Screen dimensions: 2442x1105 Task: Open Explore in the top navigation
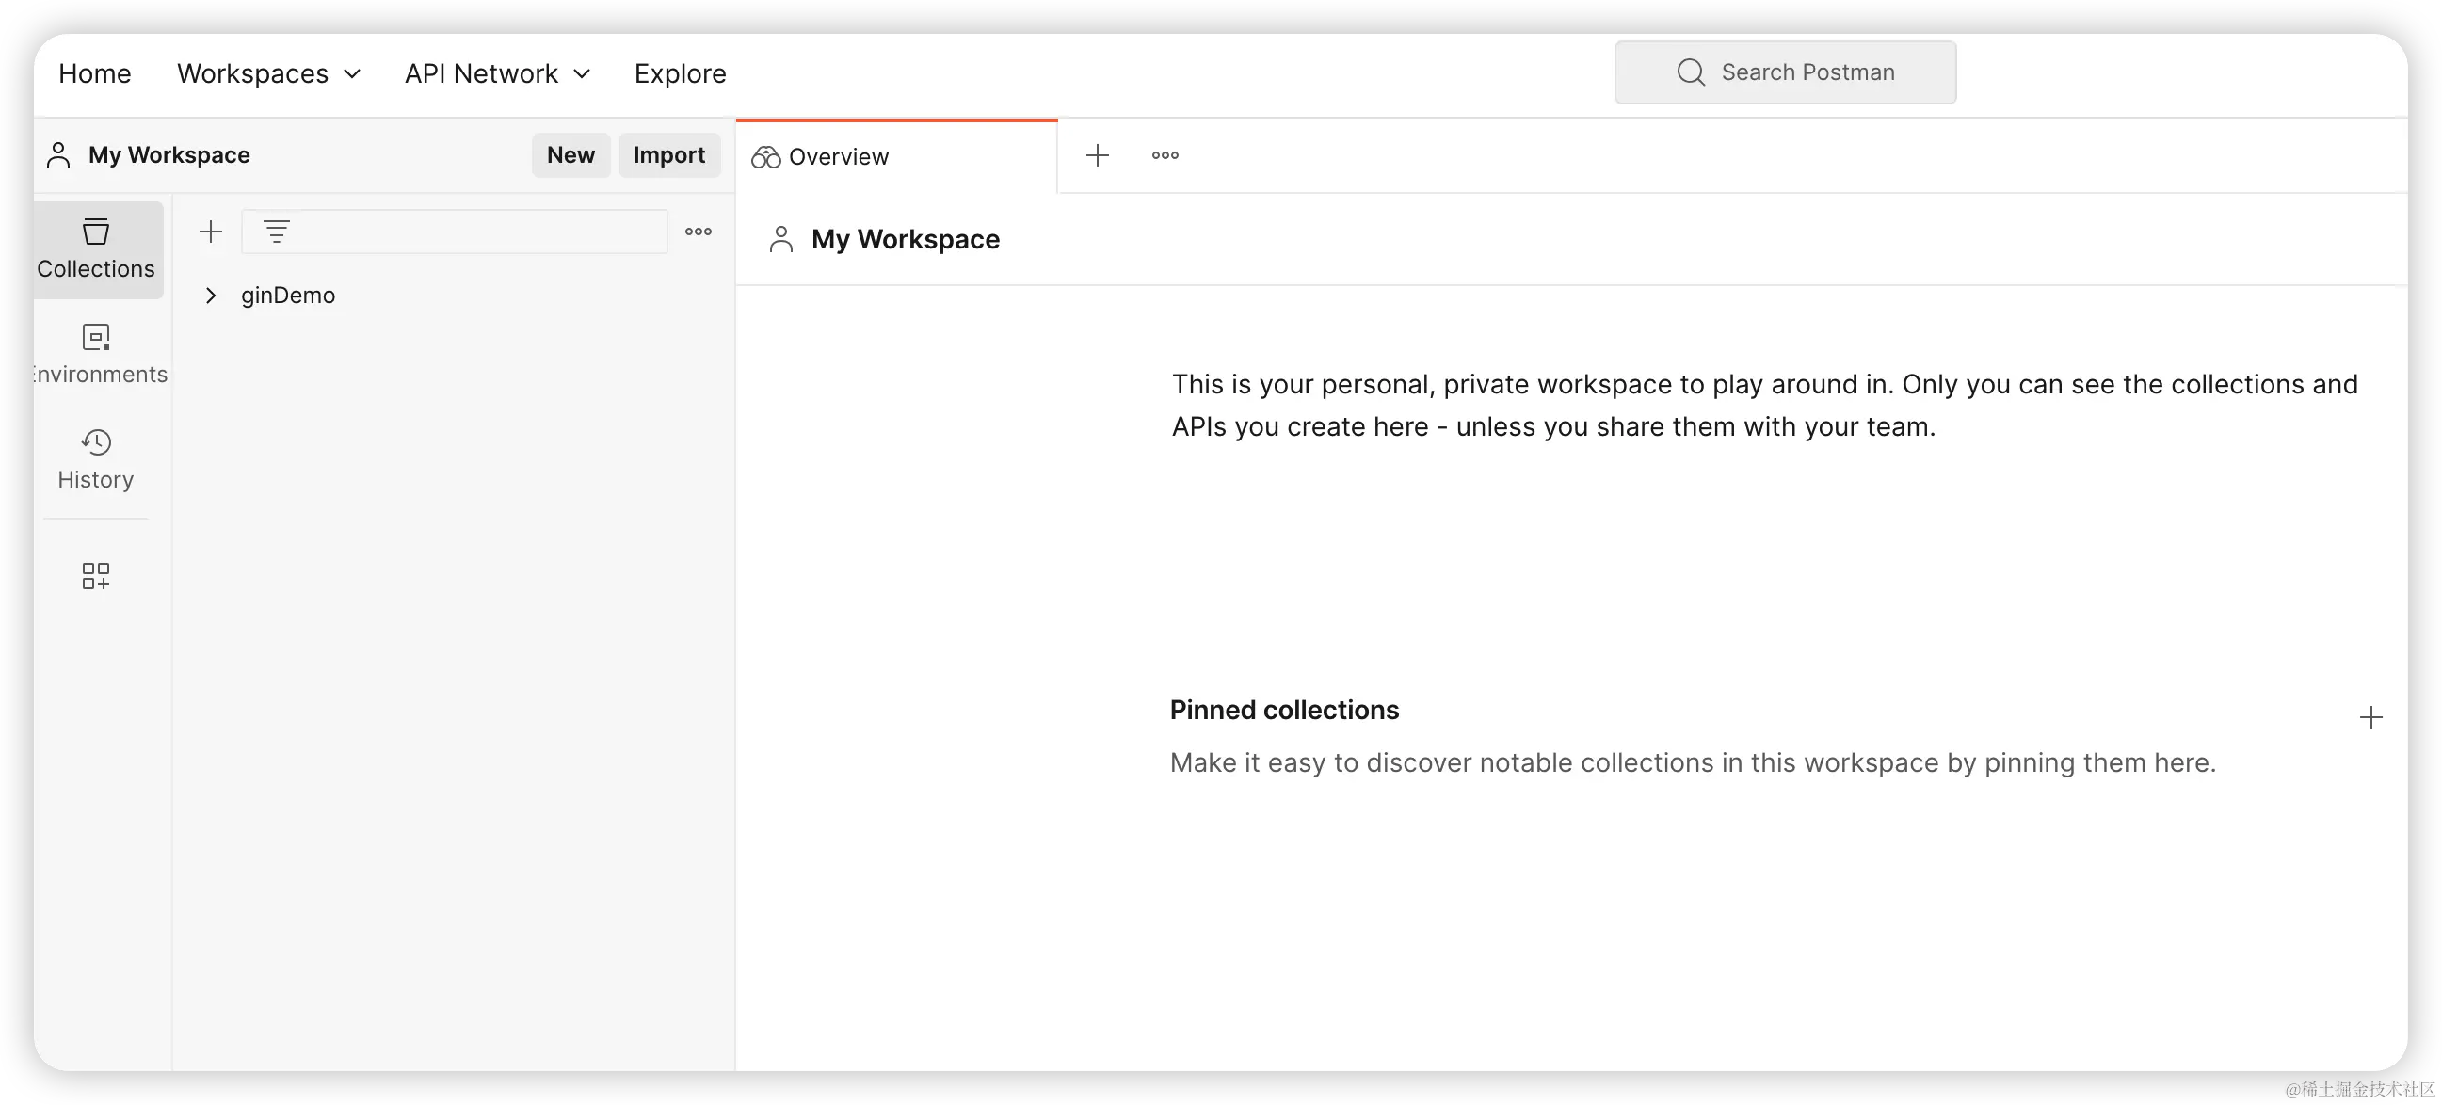pos(680,74)
